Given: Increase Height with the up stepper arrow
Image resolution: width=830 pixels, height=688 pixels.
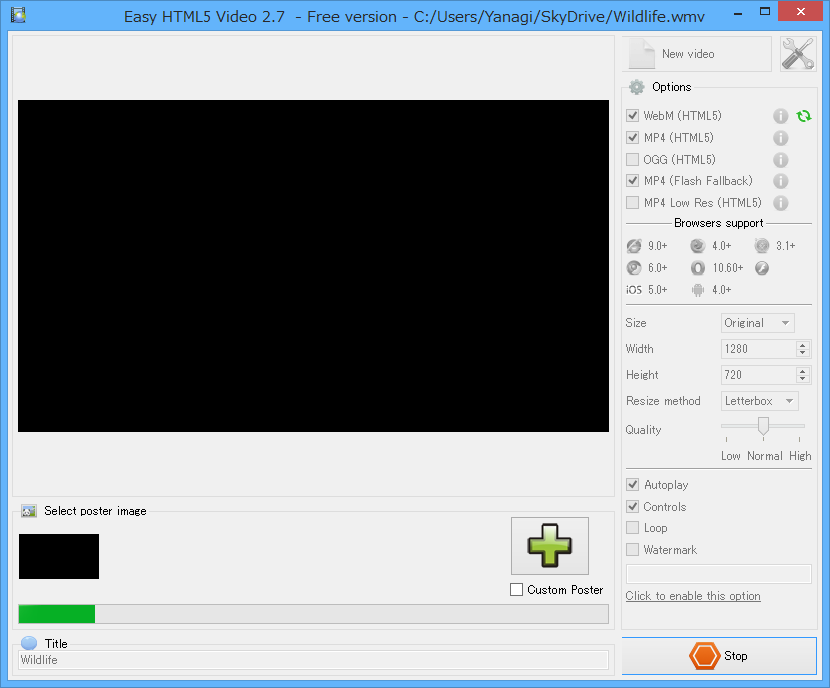Looking at the screenshot, I should 803,371.
